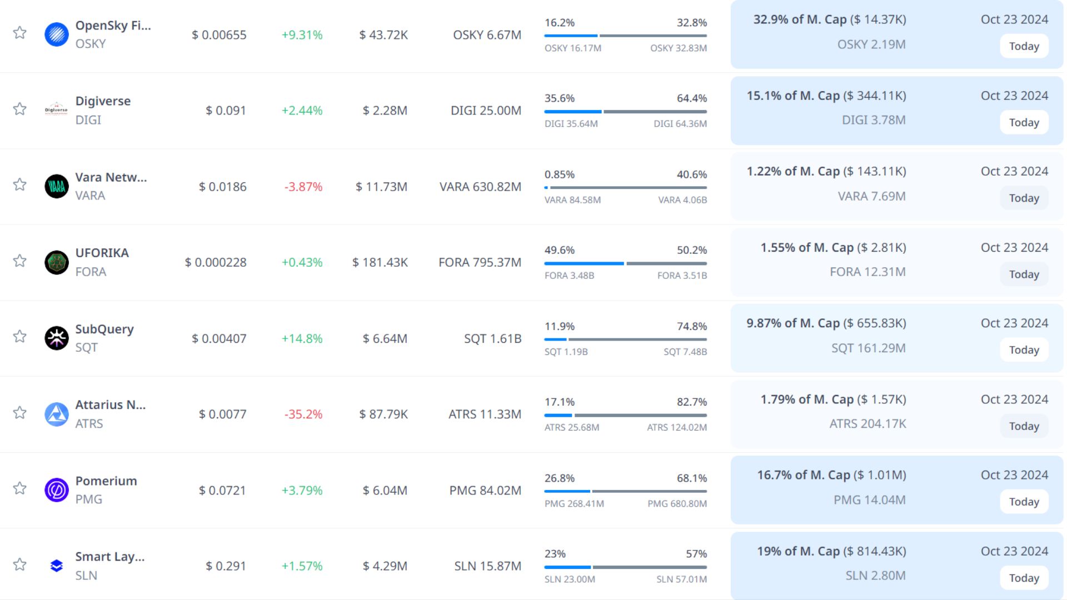Open the UFORIKA project link

[102, 253]
